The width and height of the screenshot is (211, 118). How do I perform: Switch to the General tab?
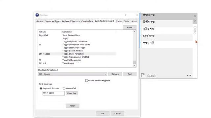(40, 21)
